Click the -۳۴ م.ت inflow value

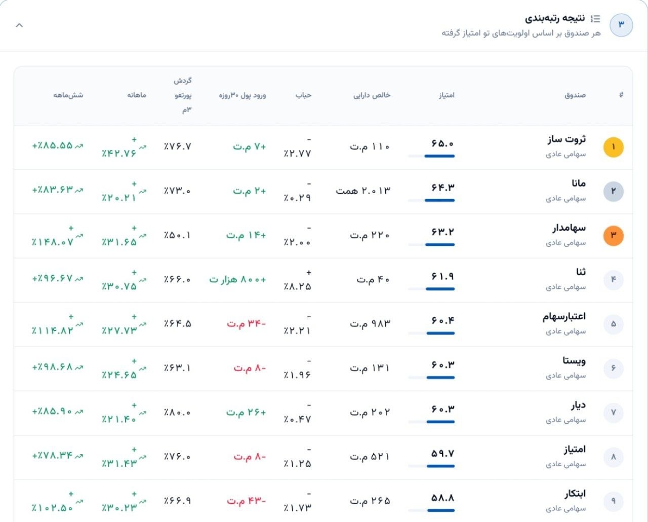(x=247, y=324)
